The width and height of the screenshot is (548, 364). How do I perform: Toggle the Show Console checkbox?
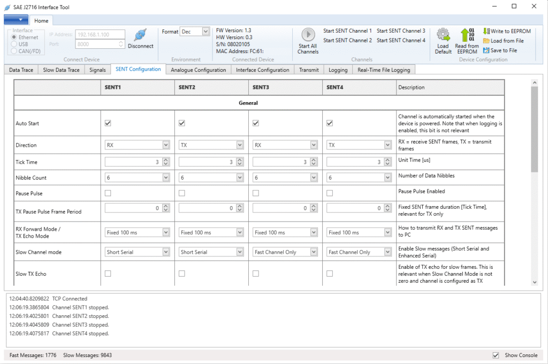coord(496,355)
